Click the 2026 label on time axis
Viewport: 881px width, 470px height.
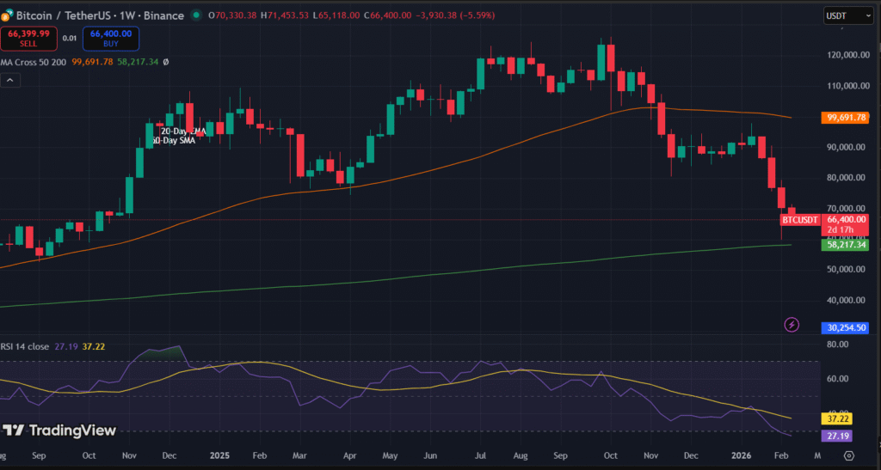click(x=741, y=455)
